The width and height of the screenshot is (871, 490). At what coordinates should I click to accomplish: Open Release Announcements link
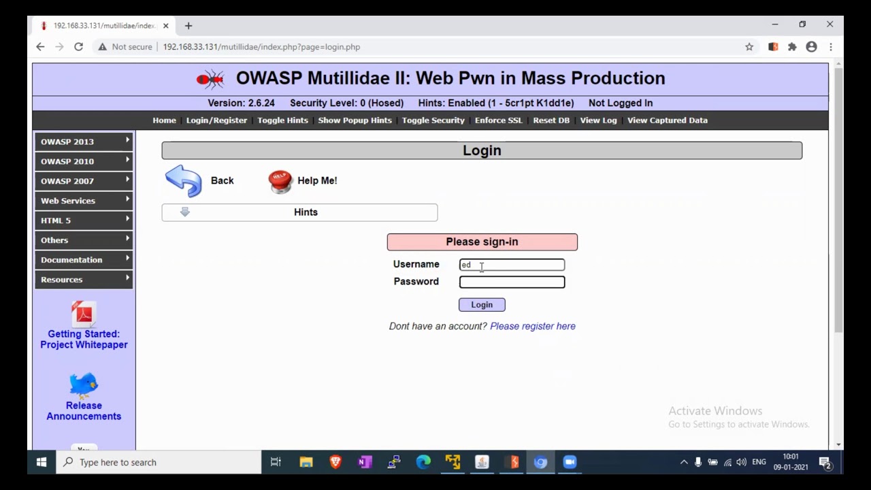point(84,411)
